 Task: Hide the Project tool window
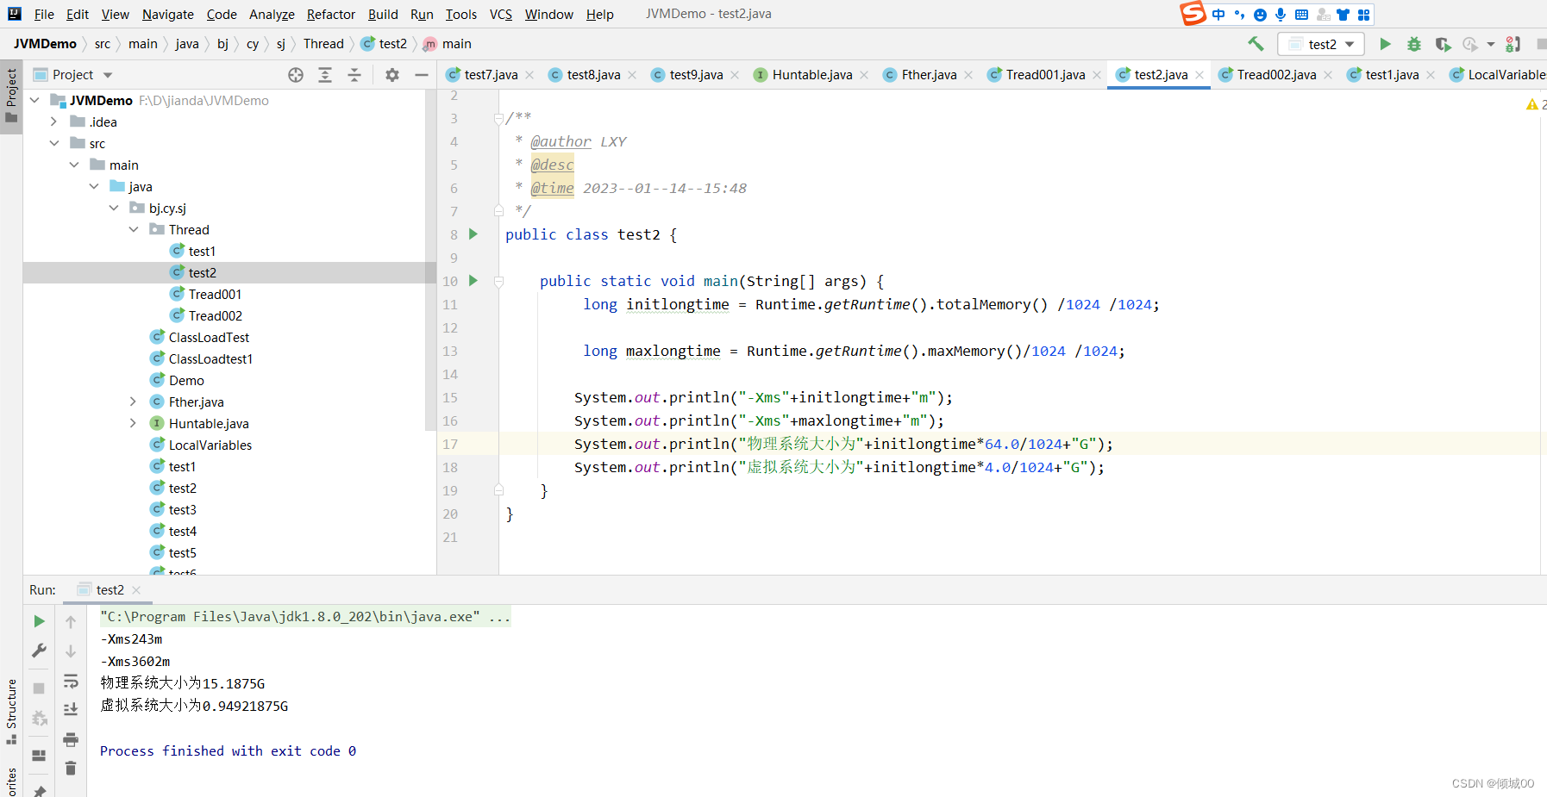click(x=422, y=75)
